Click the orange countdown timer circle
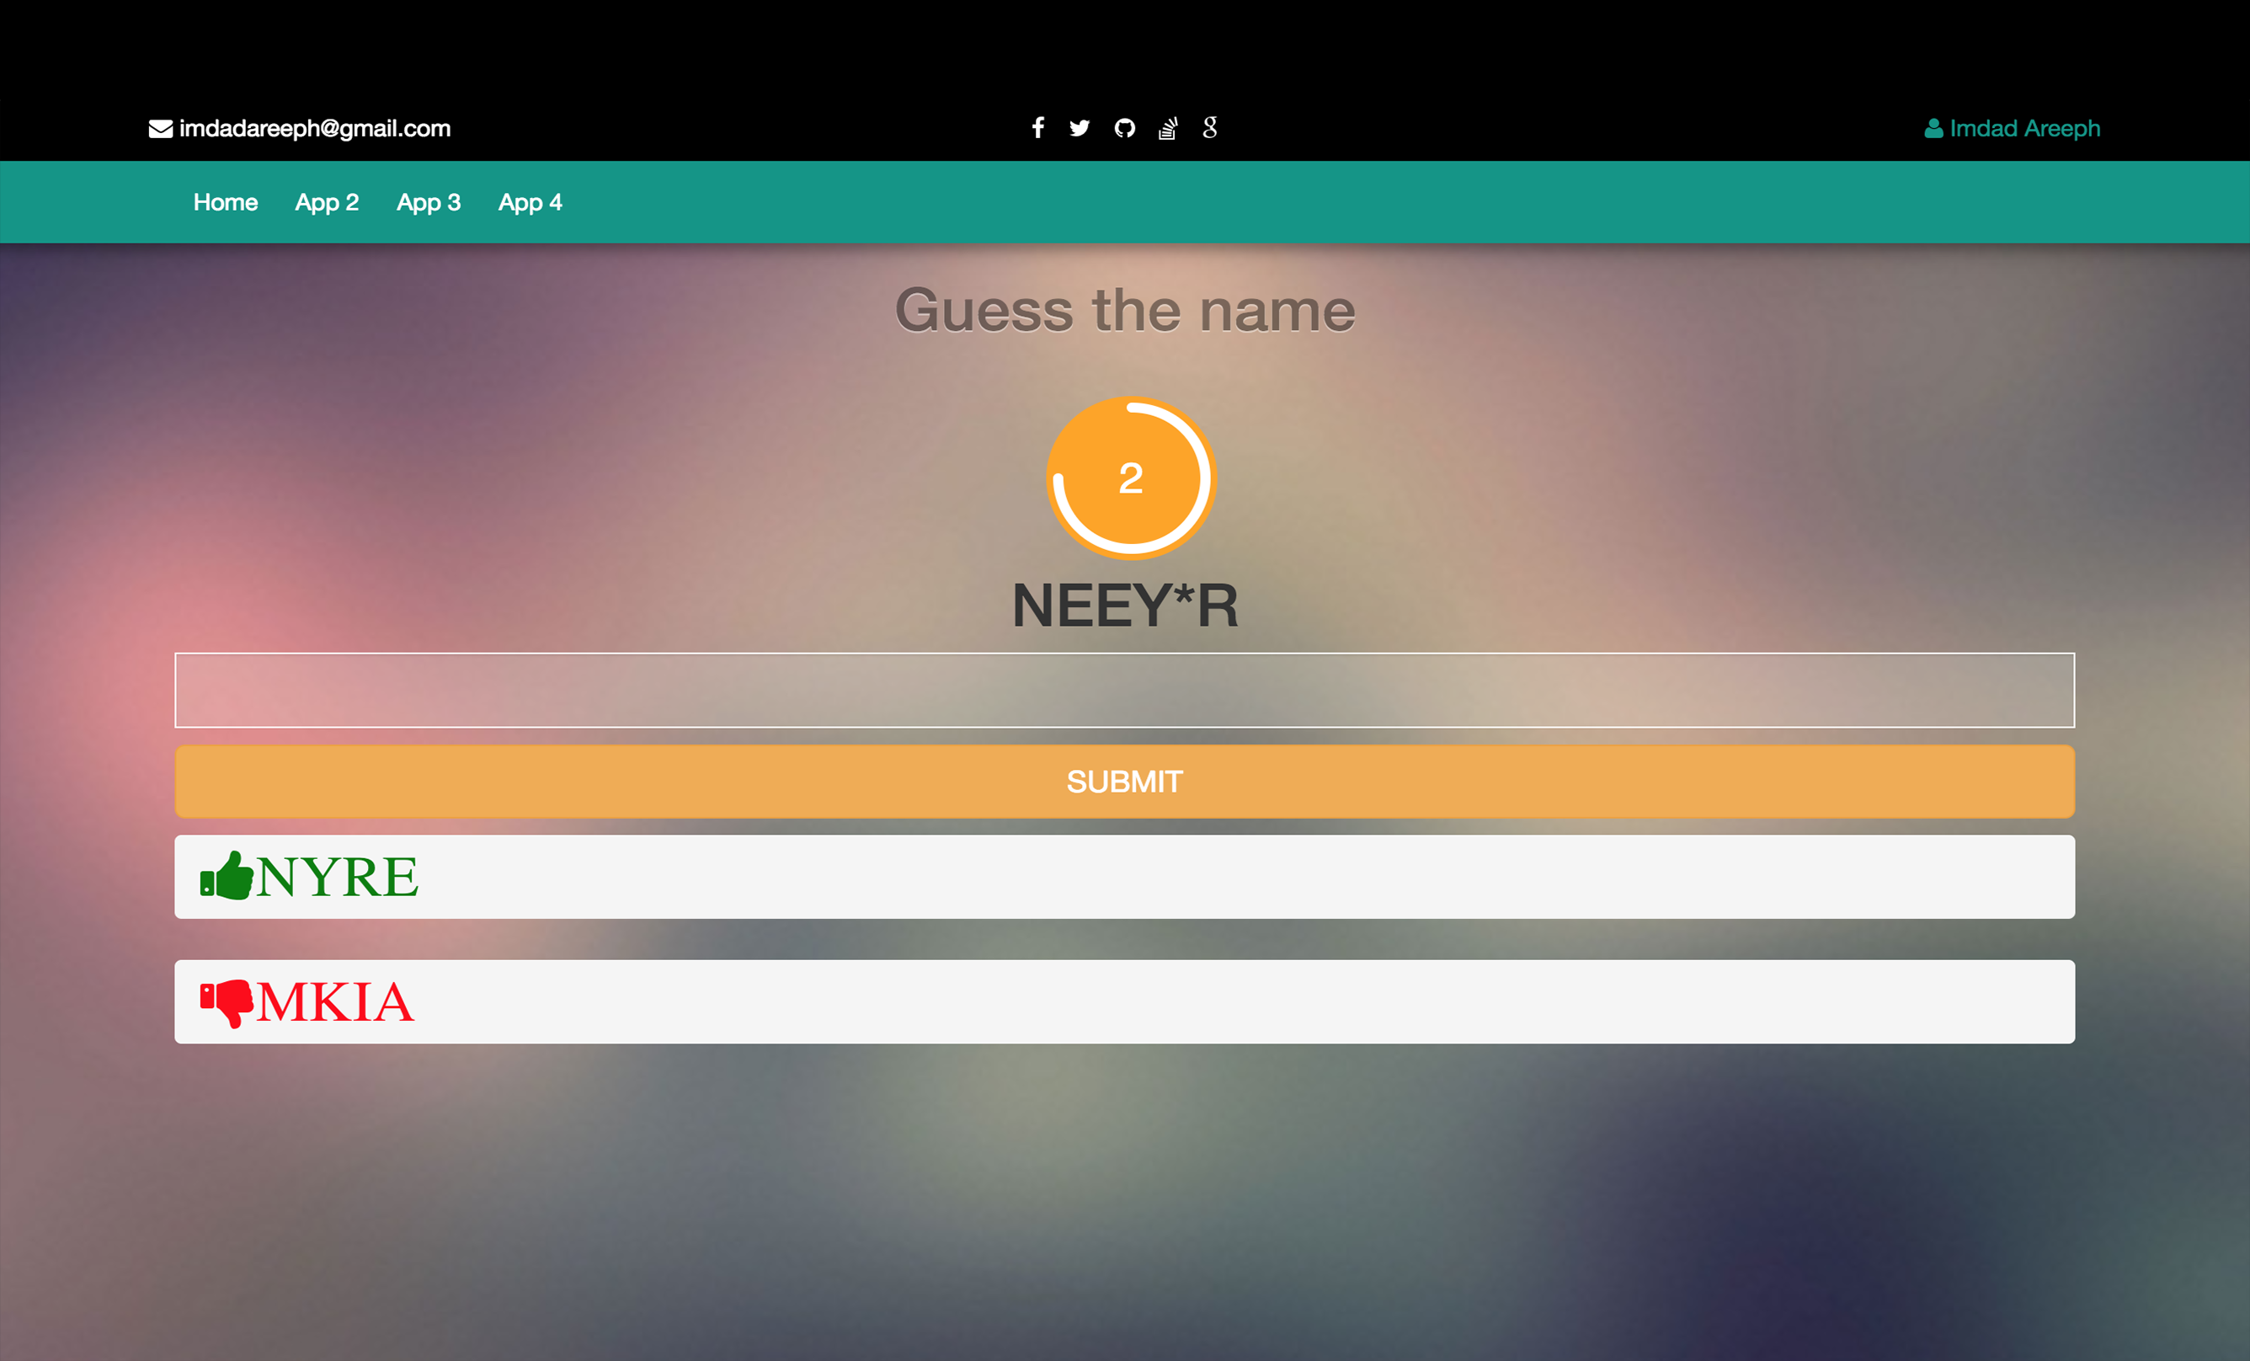 click(x=1131, y=477)
